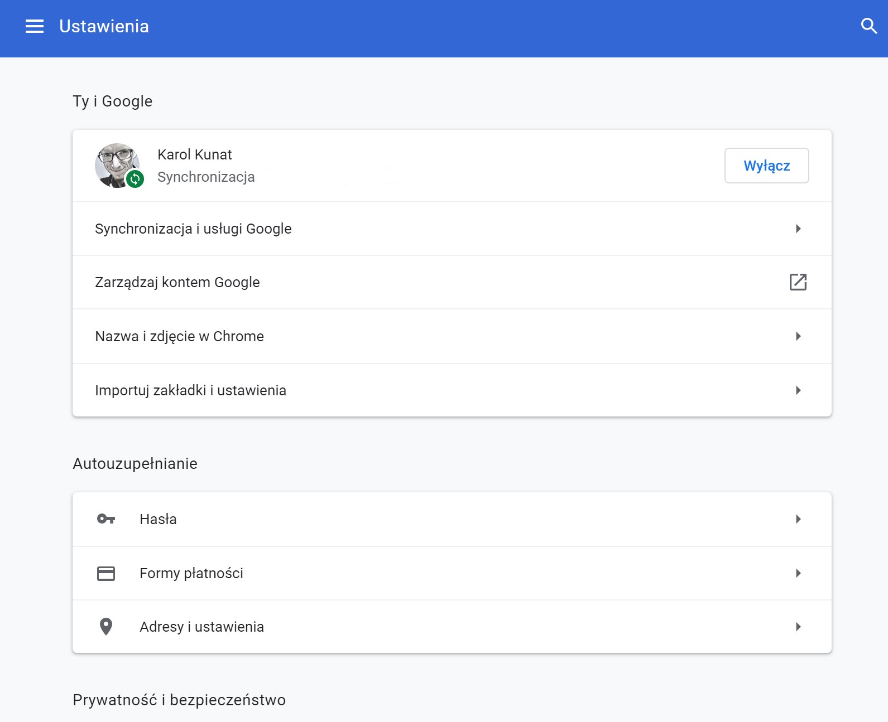Click the Autouzupełnianie section heading

[135, 463]
